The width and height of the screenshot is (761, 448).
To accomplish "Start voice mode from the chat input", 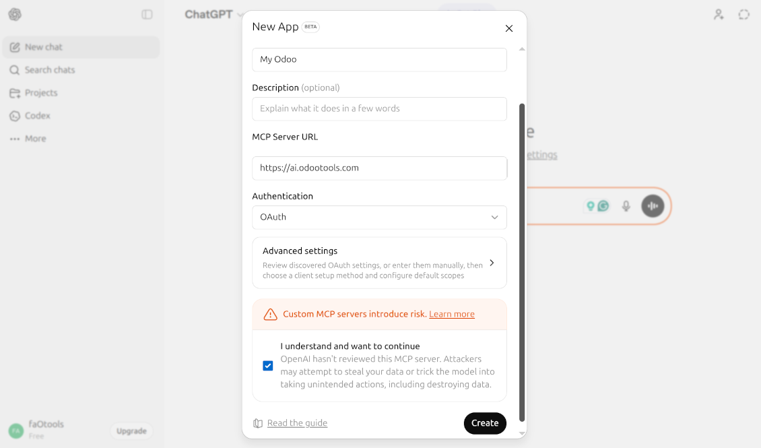I will coord(652,206).
